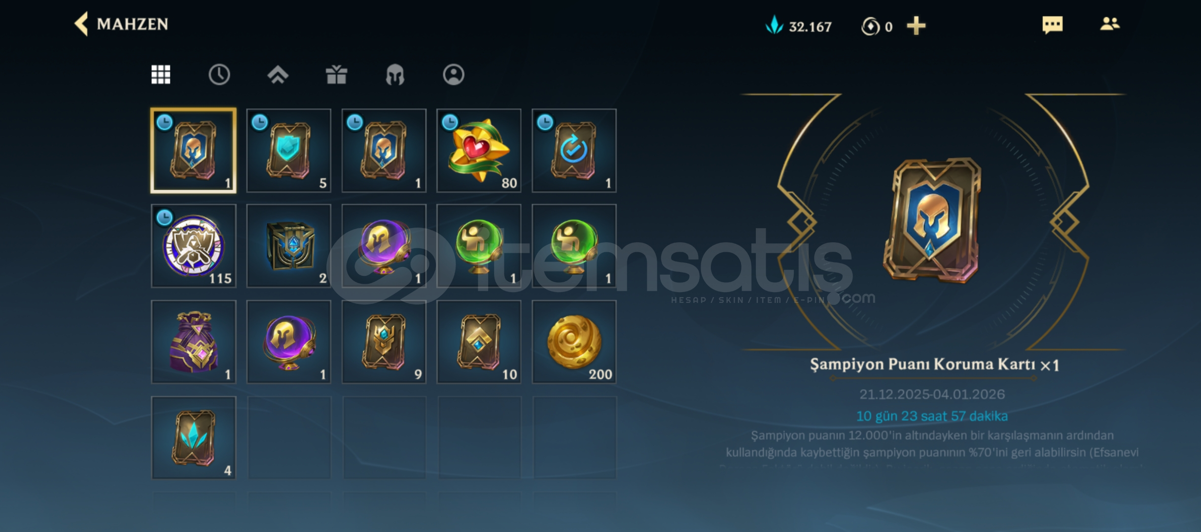Select the emblem token with 115
Screen dimensions: 1201x532
(x=194, y=246)
